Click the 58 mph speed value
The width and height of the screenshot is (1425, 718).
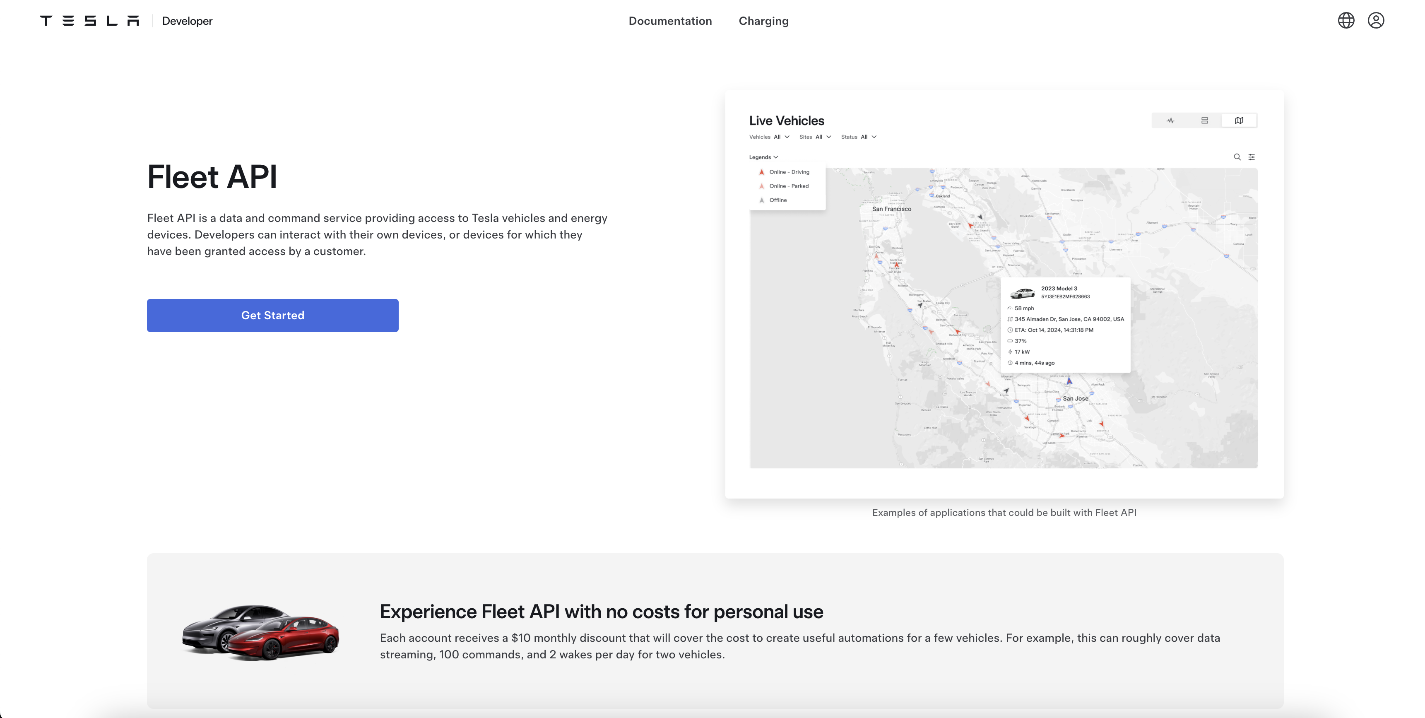1024,308
